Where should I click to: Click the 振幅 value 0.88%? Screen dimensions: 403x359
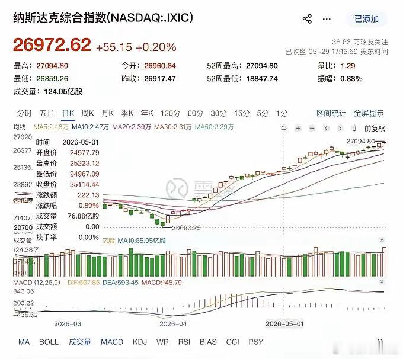tap(351, 78)
